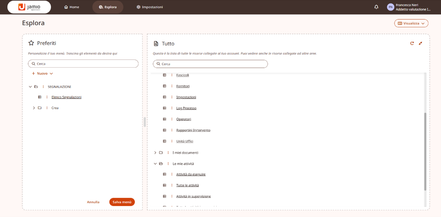Focus the Tutto search field

210,64
